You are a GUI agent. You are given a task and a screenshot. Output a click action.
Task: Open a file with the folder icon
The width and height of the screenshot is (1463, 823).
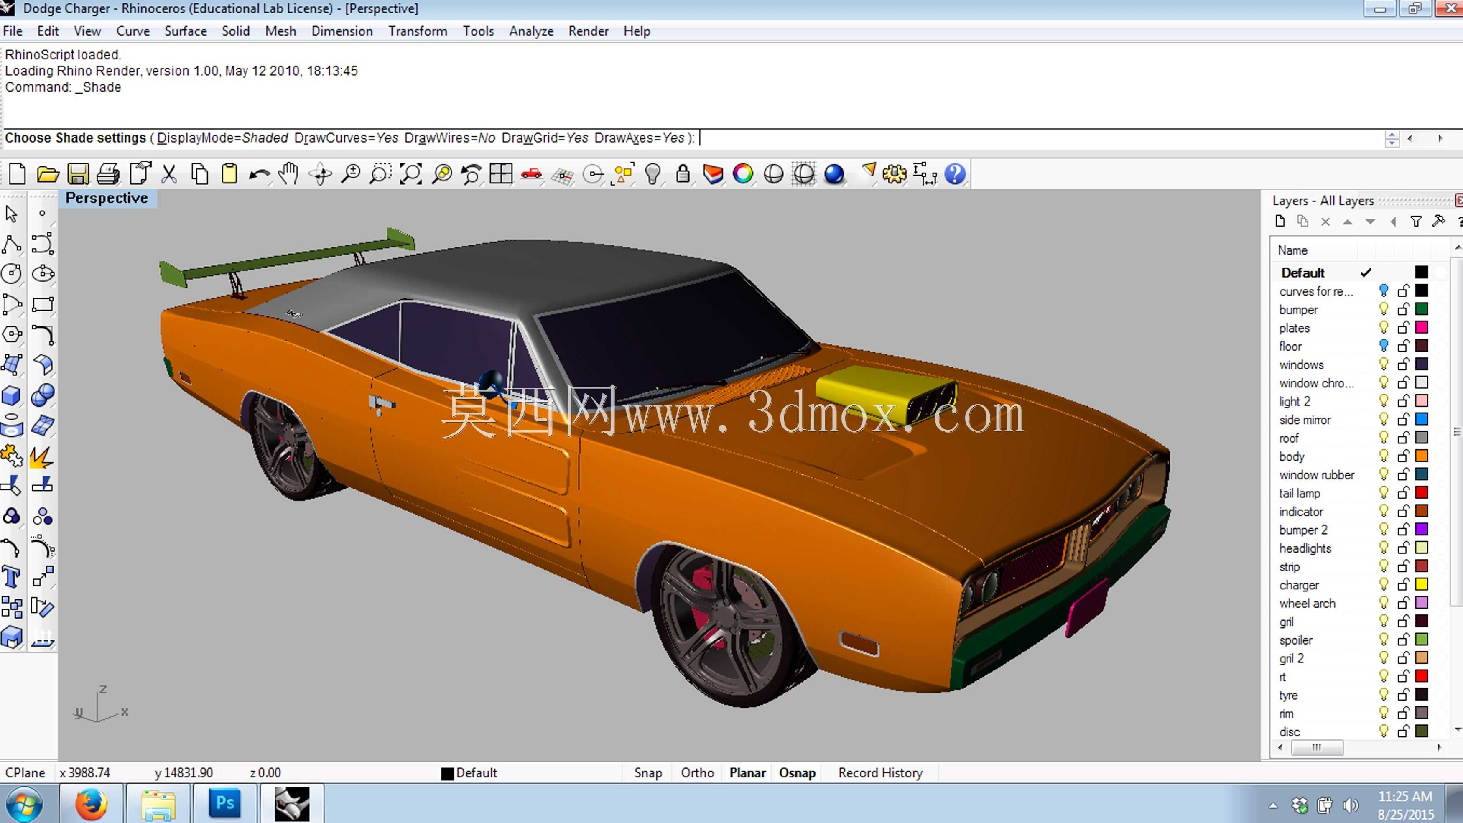(48, 174)
